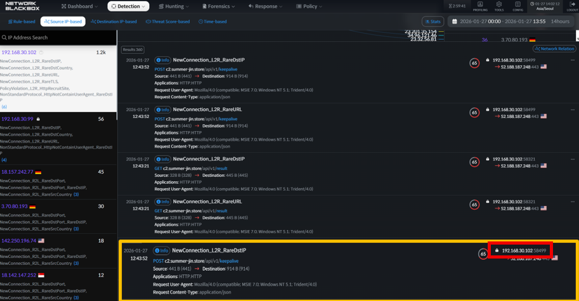Open the Config icon in header
The height and width of the screenshot is (301, 579).
(x=517, y=6)
